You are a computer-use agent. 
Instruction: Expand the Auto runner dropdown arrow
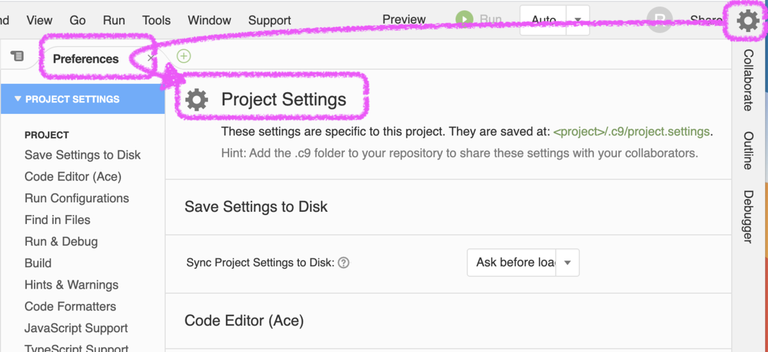[578, 20]
